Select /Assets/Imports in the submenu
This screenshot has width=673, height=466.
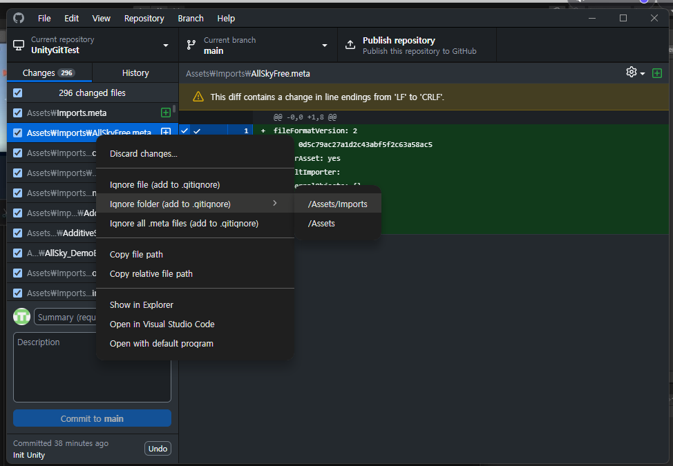point(338,204)
